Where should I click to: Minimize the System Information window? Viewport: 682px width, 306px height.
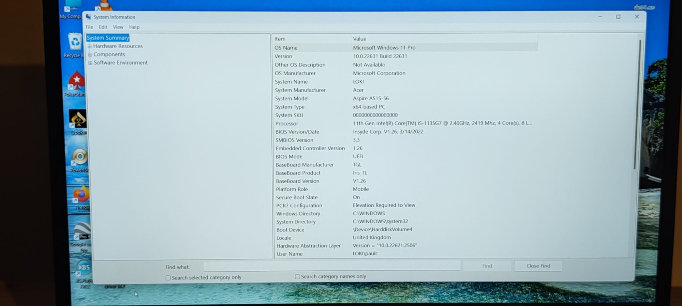pyautogui.click(x=600, y=17)
